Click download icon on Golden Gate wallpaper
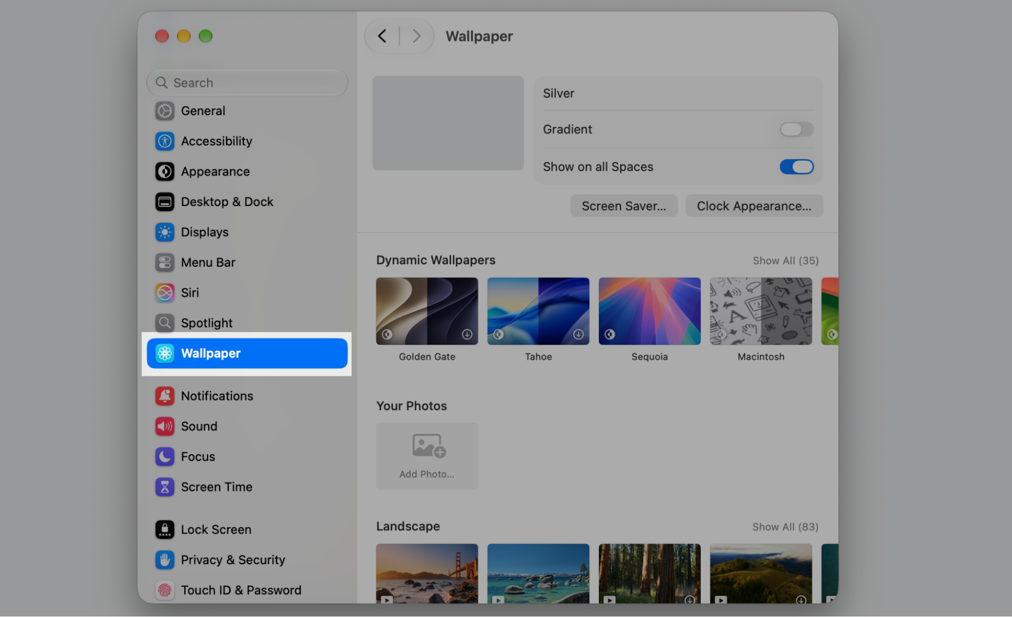 pos(467,335)
